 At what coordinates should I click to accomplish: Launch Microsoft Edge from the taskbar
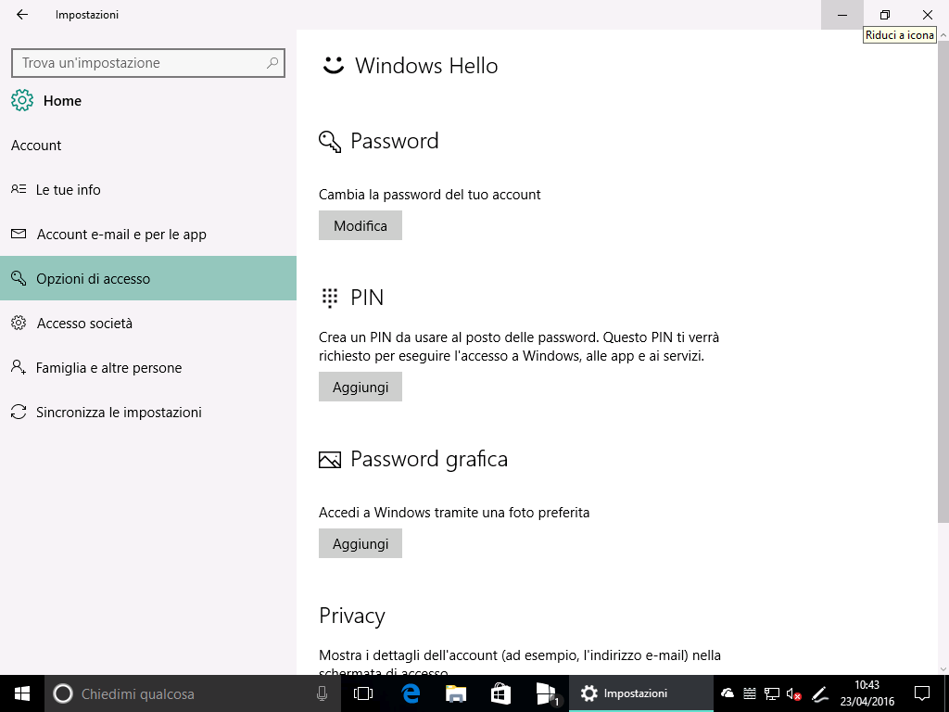tap(411, 693)
